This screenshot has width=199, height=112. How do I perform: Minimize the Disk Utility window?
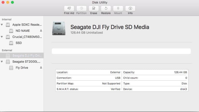[x=8, y=2]
